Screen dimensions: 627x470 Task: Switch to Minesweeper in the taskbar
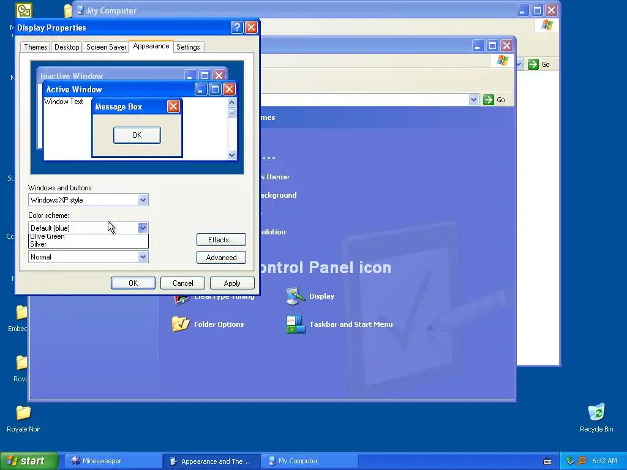click(x=113, y=461)
